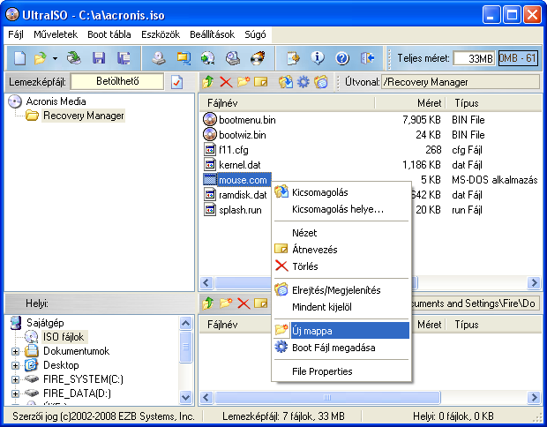The height and width of the screenshot is (427, 547).
Task: Click new folder icon in Helyi toolbar
Action: (226, 303)
